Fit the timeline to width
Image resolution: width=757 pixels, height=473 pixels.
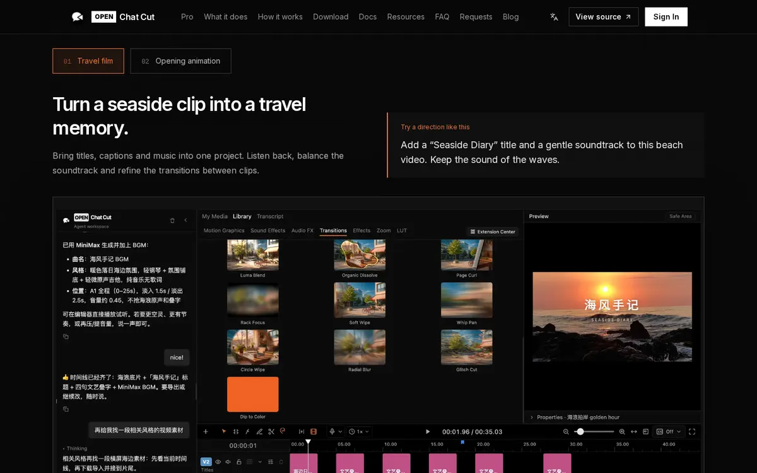634,431
